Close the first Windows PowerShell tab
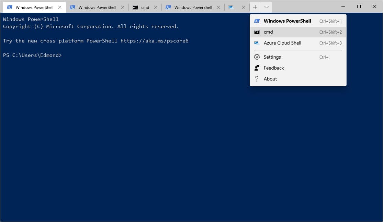The image size is (383, 222). click(x=60, y=7)
